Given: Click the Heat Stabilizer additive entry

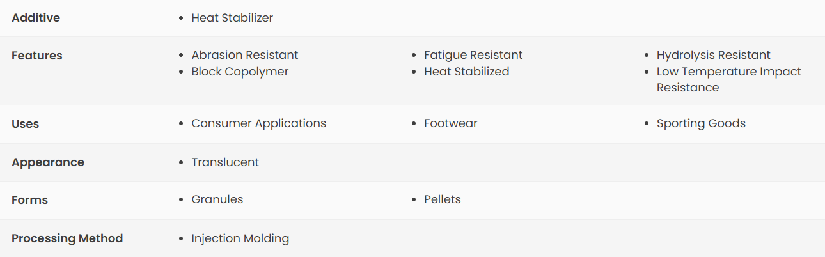Looking at the screenshot, I should tap(232, 18).
